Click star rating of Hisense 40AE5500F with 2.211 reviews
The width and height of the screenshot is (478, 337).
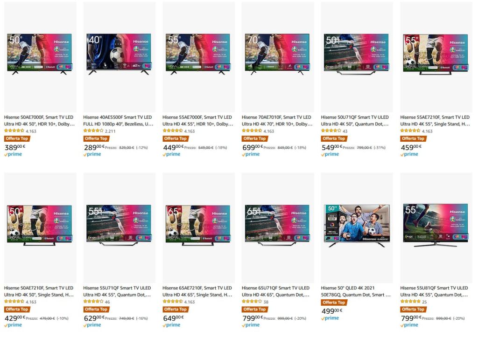tap(93, 131)
